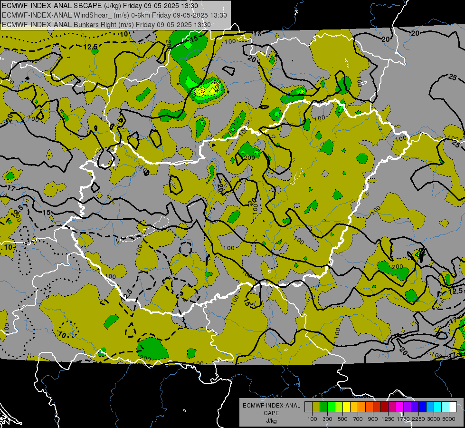Image resolution: width=465 pixels, height=428 pixels.
Task: Select the violet swatch before 2250
Action: click(x=415, y=407)
